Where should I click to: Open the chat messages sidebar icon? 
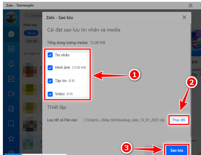[x=11, y=34]
